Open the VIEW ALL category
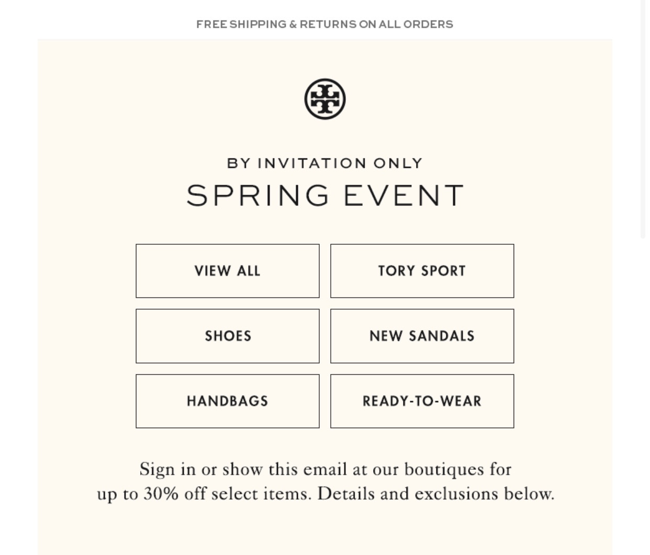This screenshot has width=650, height=555. [228, 271]
